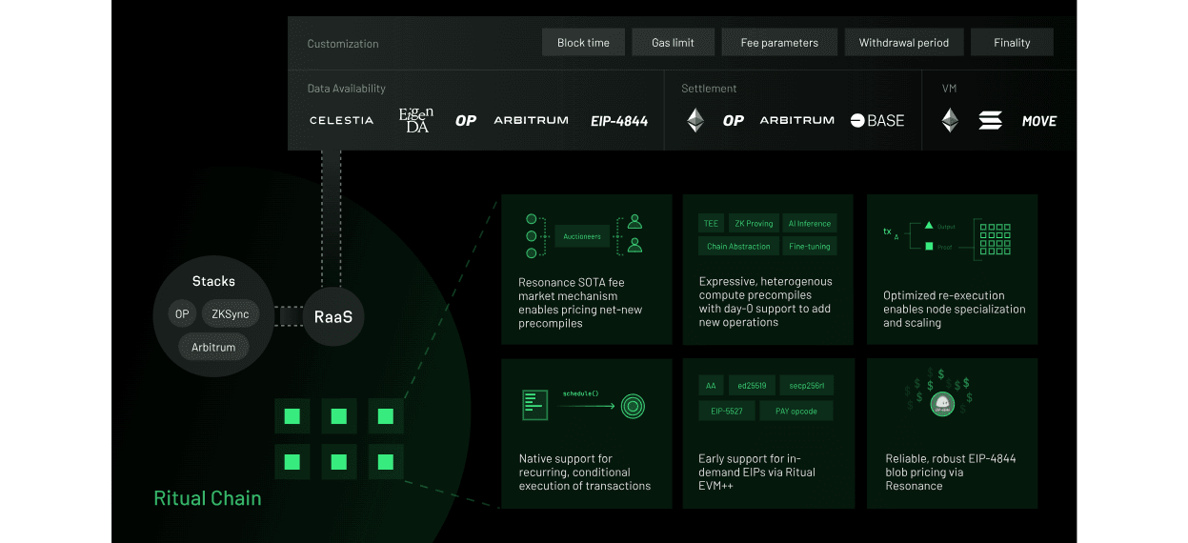Image resolution: width=1188 pixels, height=543 pixels.
Task: Click the Optimized re-execution text
Action: click(x=955, y=309)
